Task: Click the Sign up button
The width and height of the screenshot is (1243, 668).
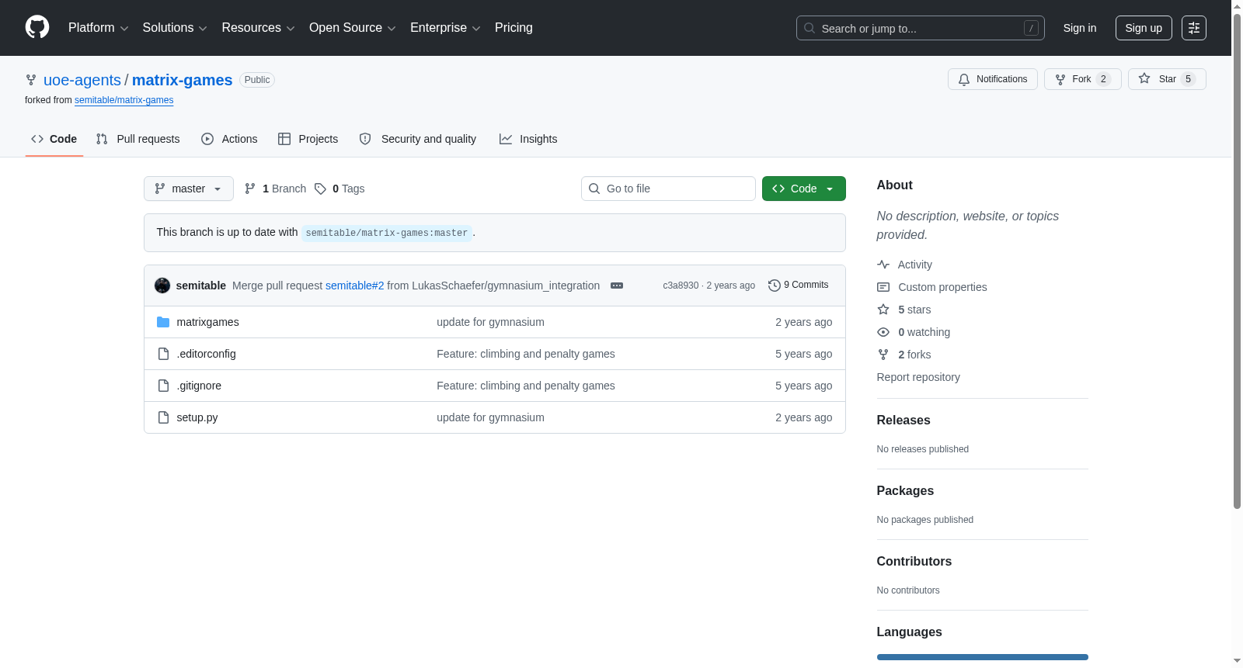Action: (1144, 28)
